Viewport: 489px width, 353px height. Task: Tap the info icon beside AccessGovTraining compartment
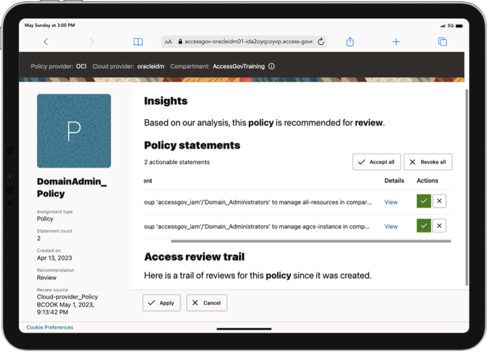[272, 66]
